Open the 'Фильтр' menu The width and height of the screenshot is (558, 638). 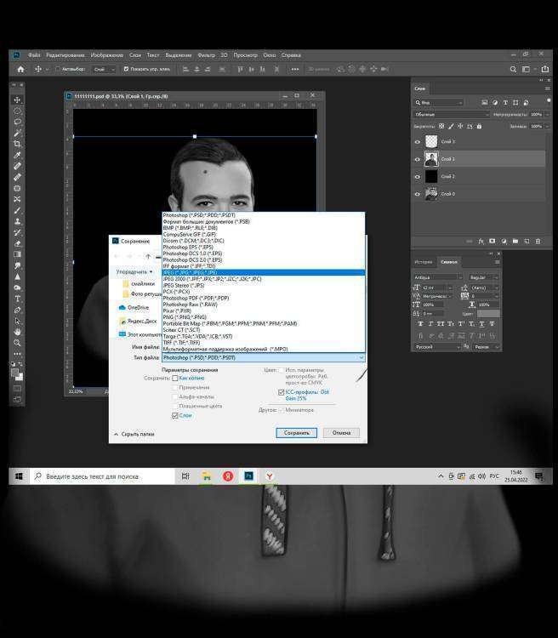click(206, 55)
